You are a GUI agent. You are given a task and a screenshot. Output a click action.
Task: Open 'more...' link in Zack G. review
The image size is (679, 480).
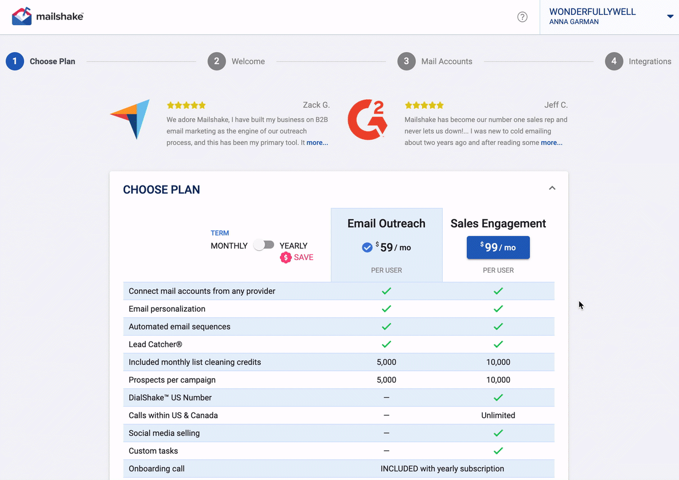pos(317,143)
